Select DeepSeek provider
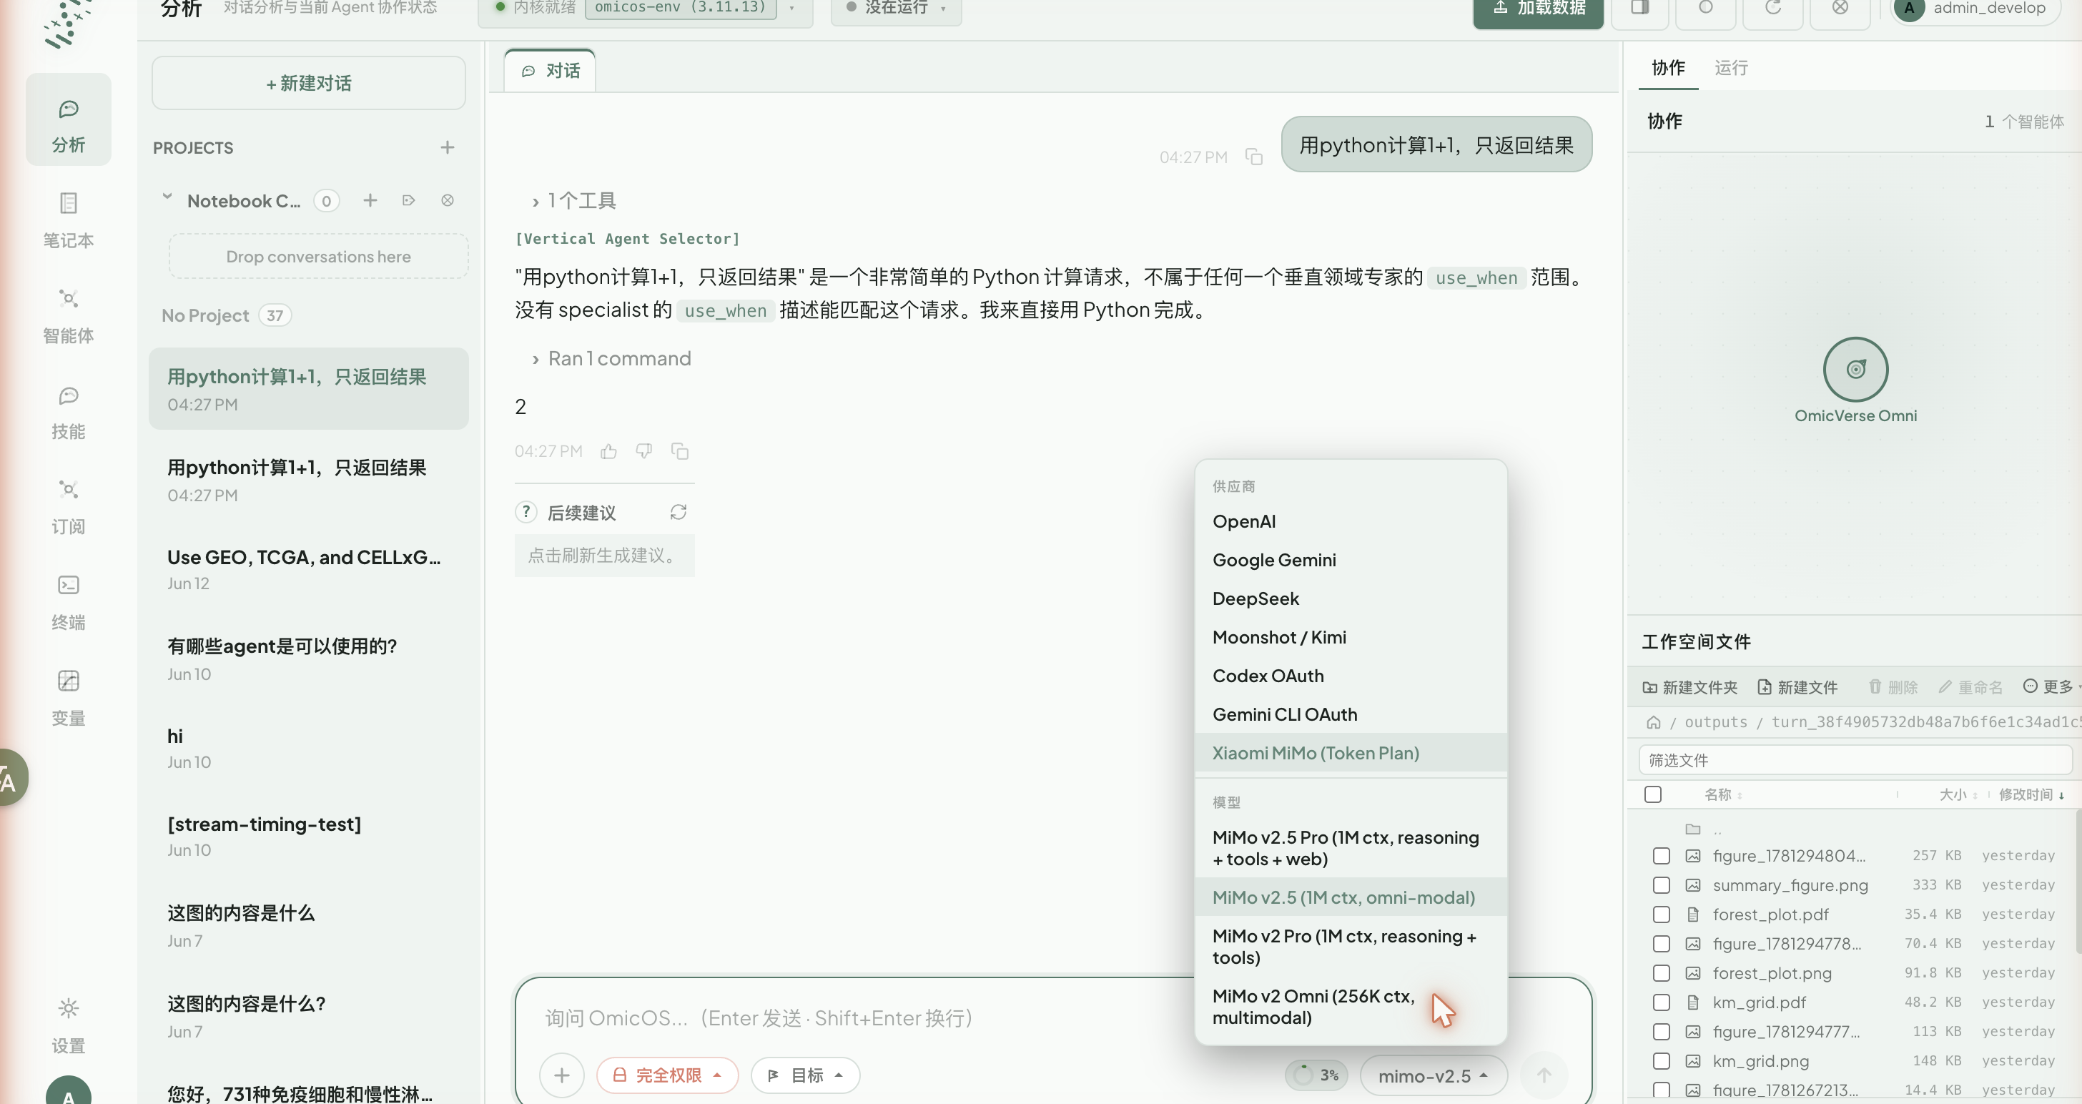2082x1104 pixels. [1351, 599]
